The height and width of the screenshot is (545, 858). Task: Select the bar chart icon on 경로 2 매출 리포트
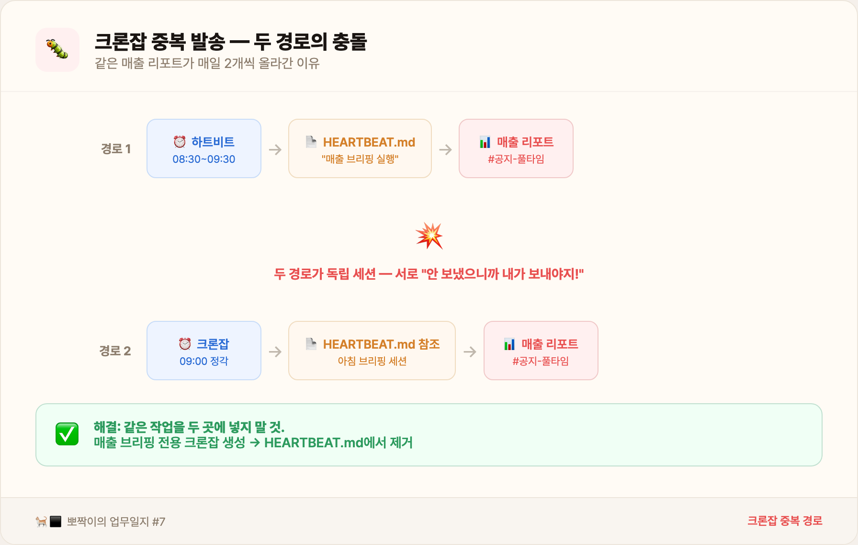[510, 344]
